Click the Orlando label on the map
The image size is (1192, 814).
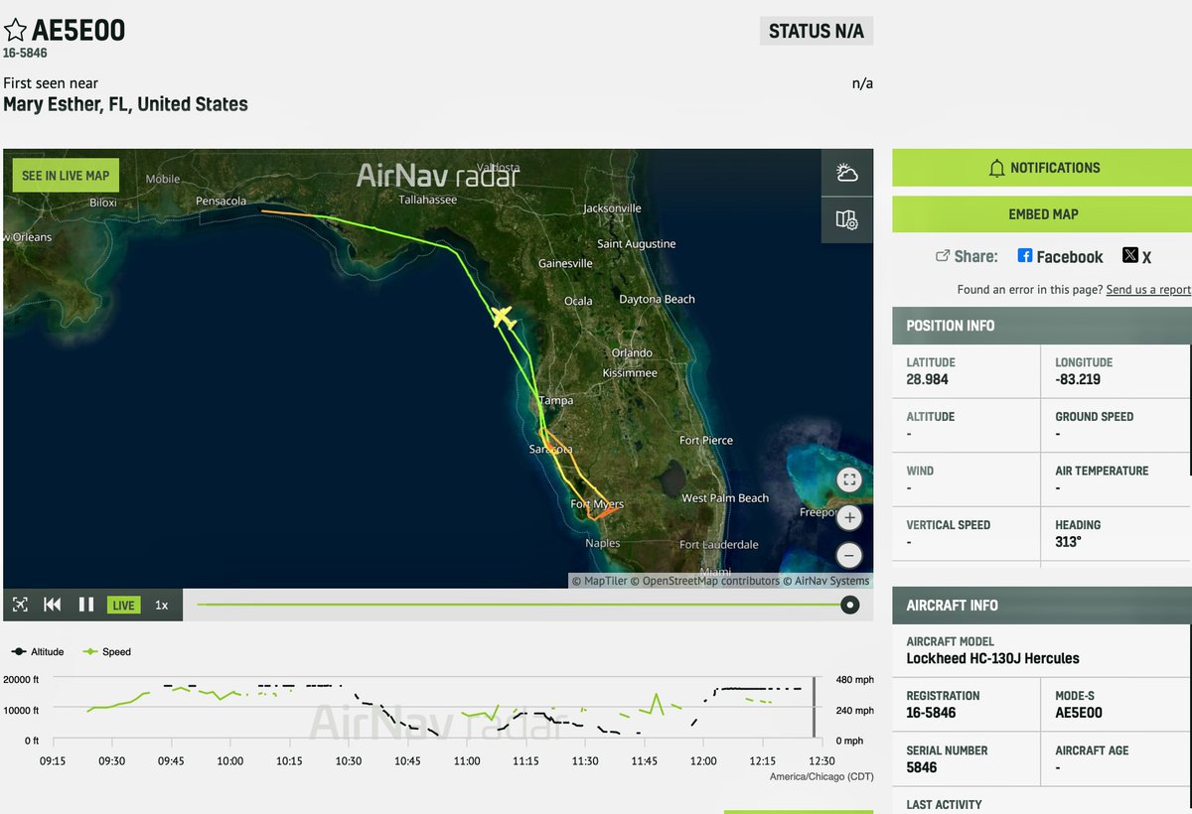pos(632,353)
